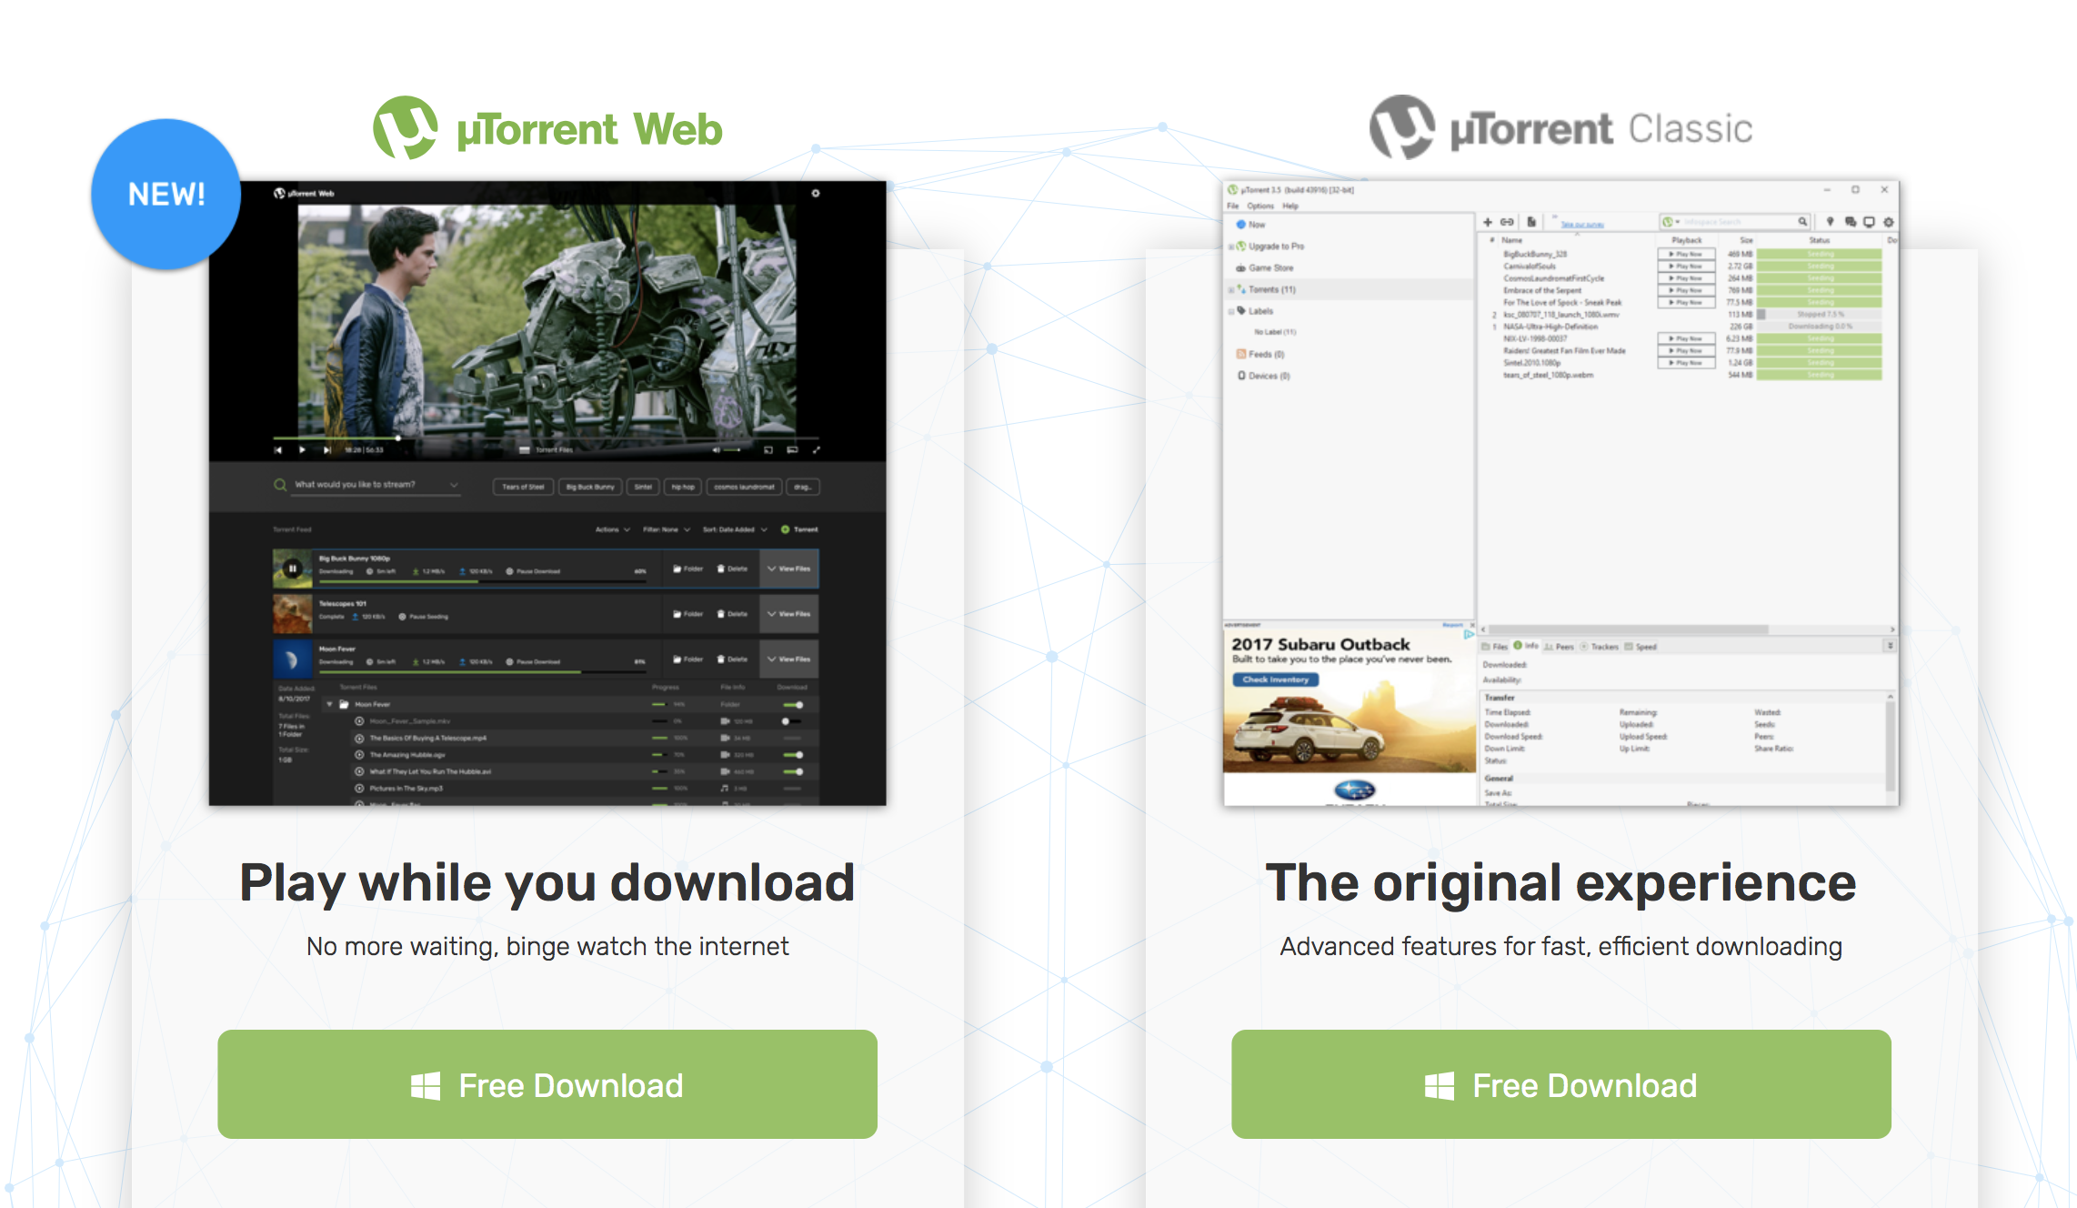The height and width of the screenshot is (1208, 2077).
Task: Click the play button in video player
Action: (302, 449)
